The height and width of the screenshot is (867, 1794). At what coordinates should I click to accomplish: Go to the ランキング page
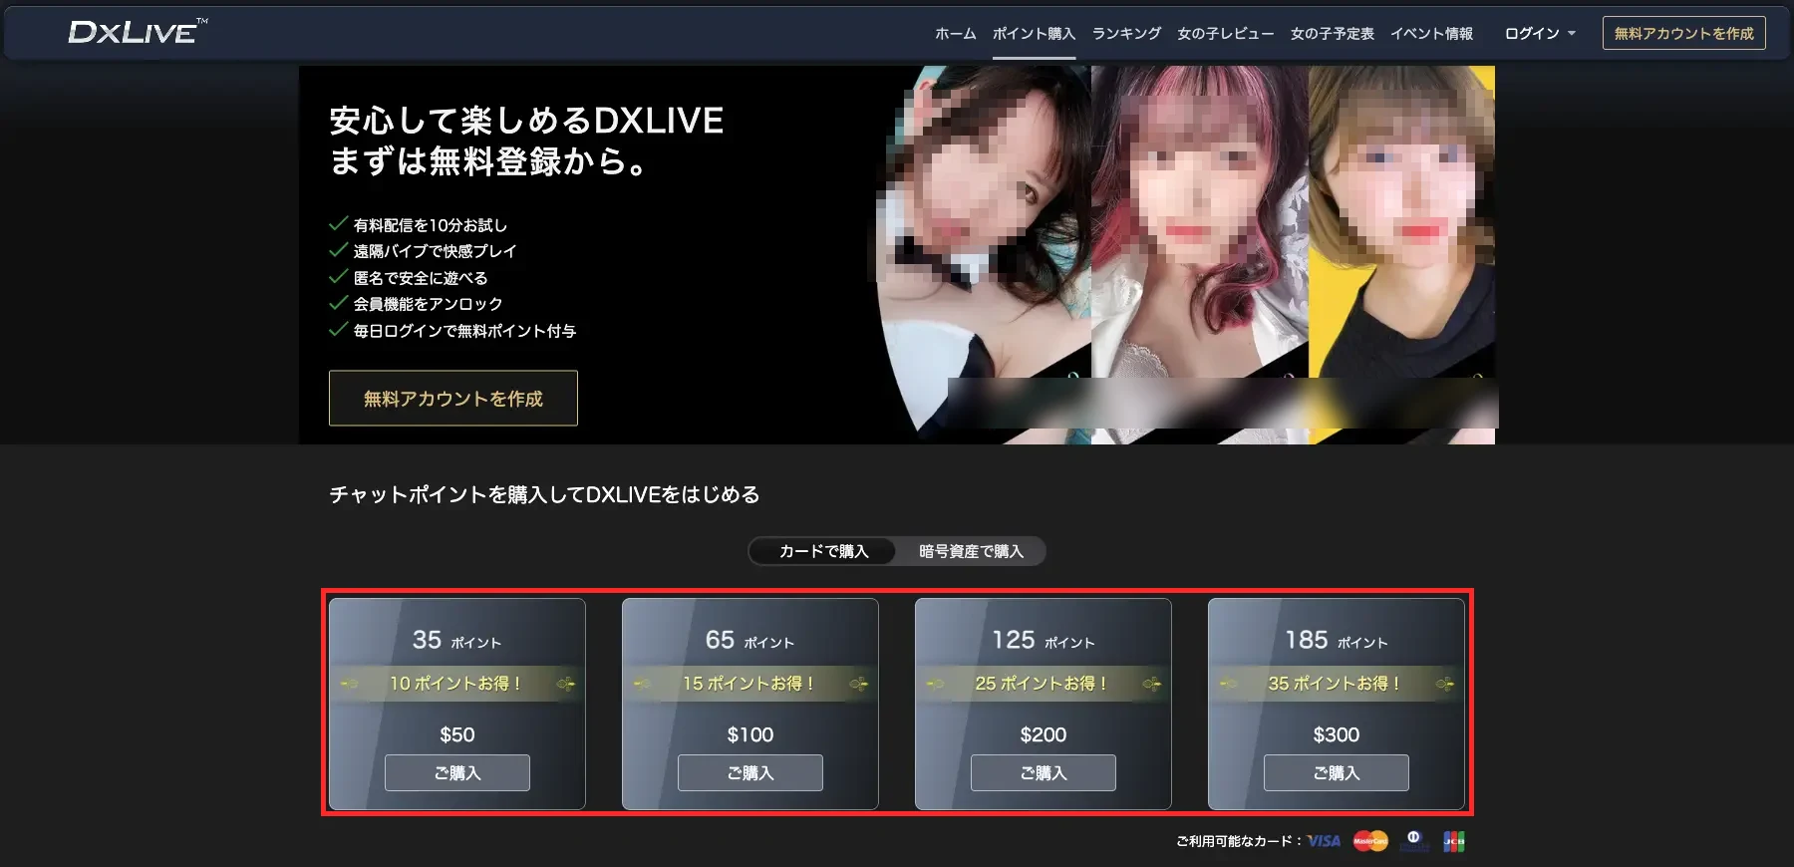[x=1126, y=34]
